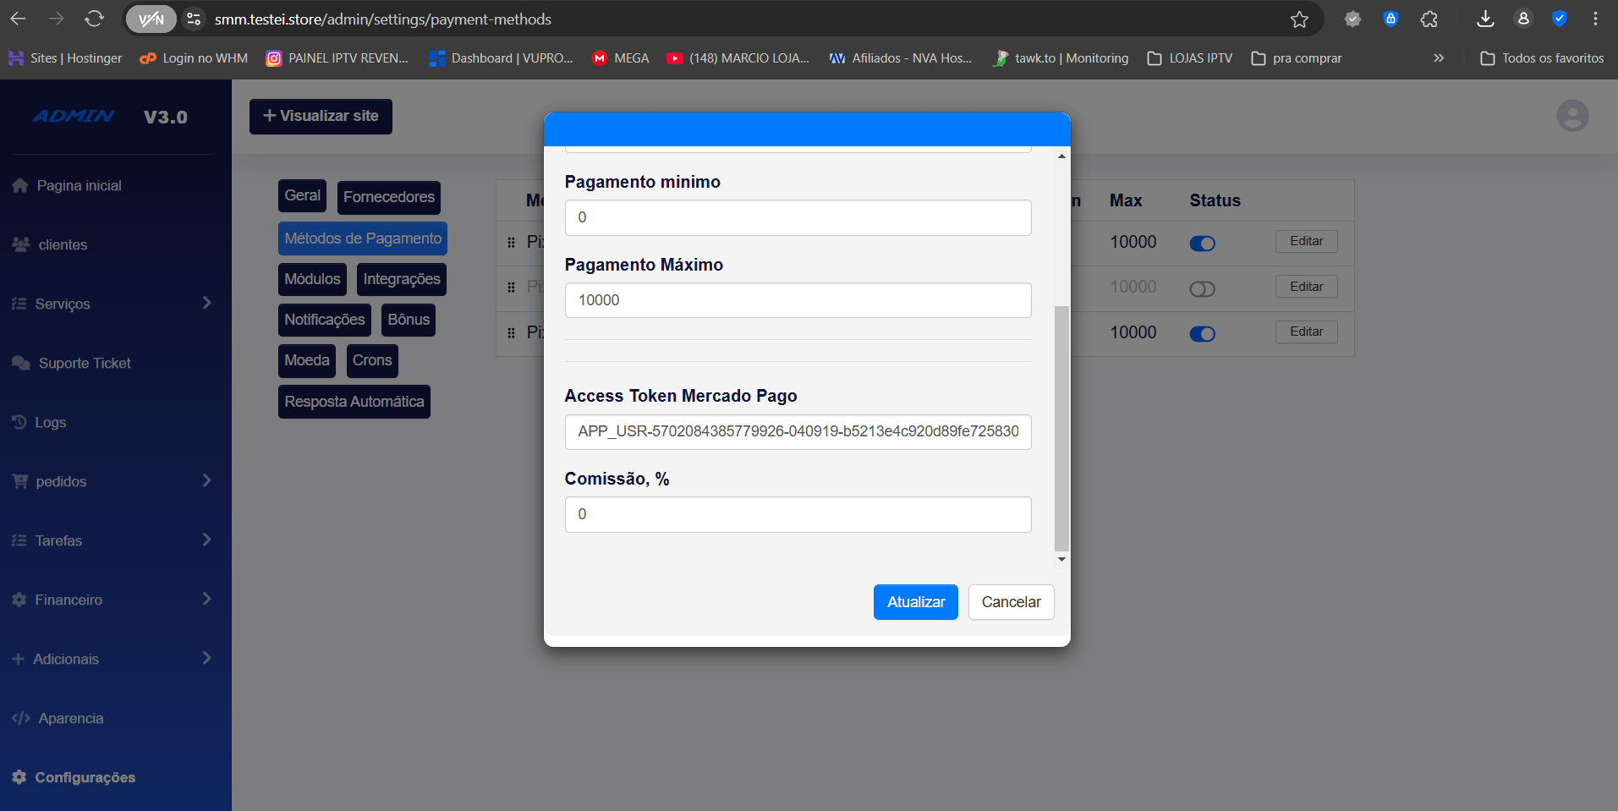Click the Suporte Ticket chat icon

21,363
